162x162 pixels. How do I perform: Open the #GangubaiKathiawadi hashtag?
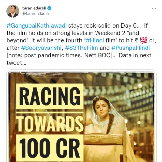[x=36, y=26]
